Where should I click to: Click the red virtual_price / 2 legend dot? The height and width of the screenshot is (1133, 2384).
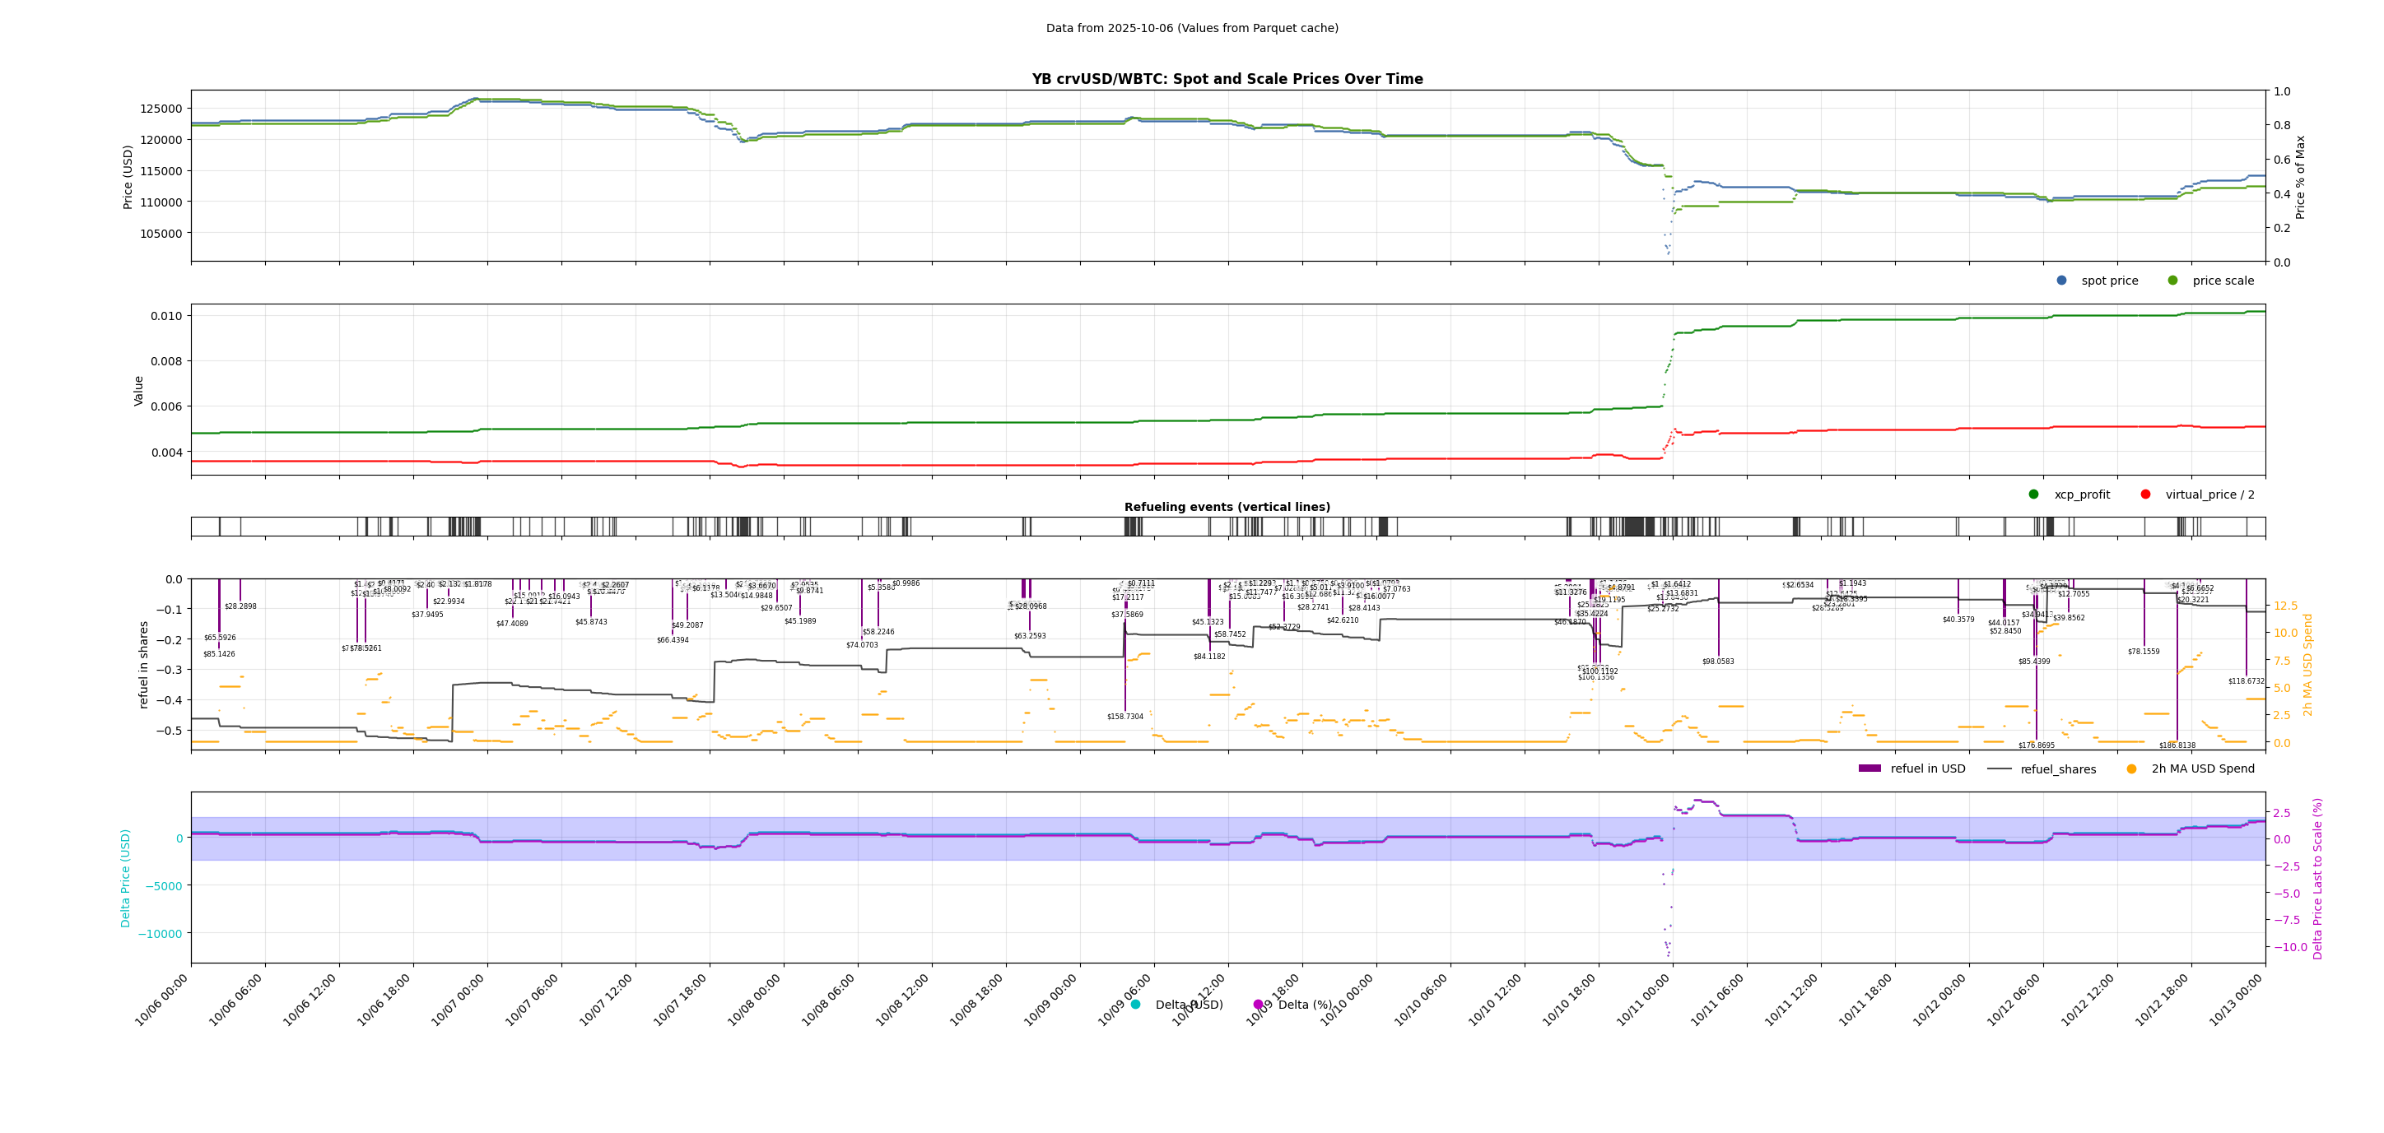tap(2145, 494)
